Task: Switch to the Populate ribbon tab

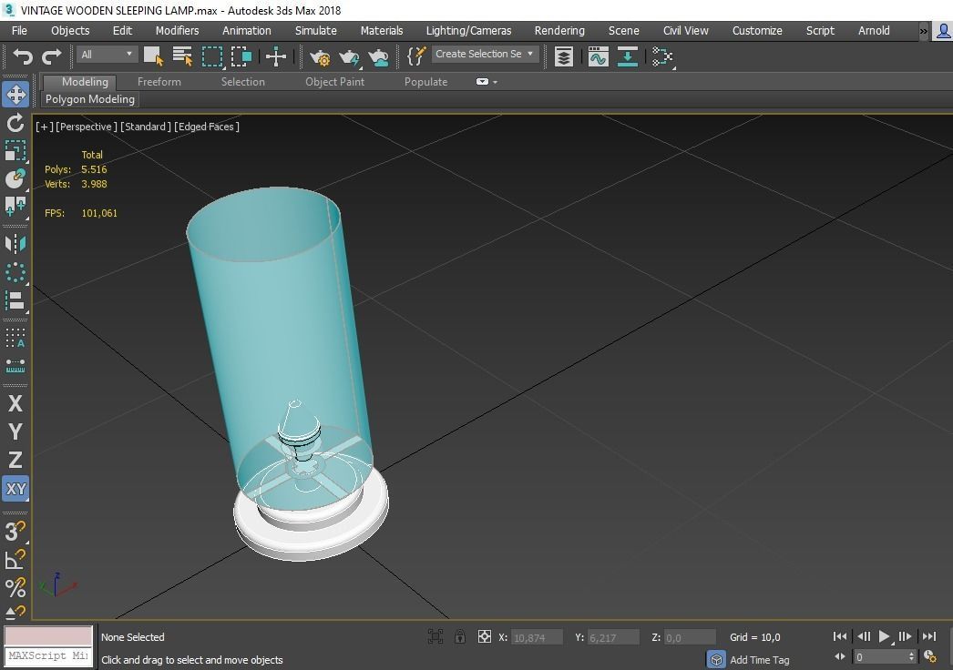Action: pos(426,81)
